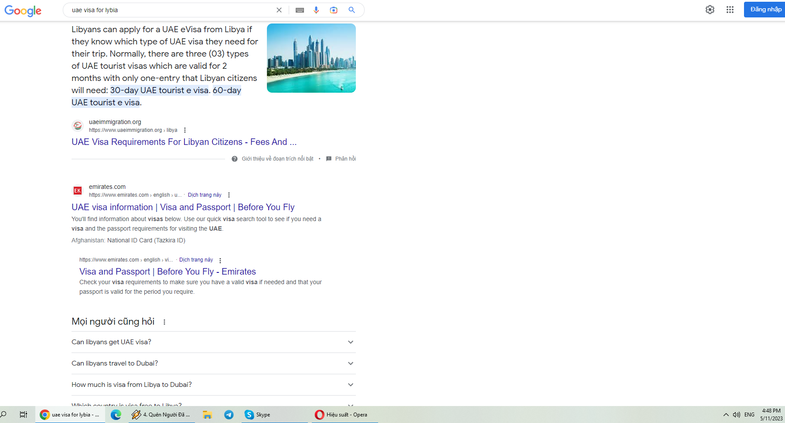This screenshot has width=785, height=423.
Task: Open Task View in taskbar
Action: [x=24, y=415]
